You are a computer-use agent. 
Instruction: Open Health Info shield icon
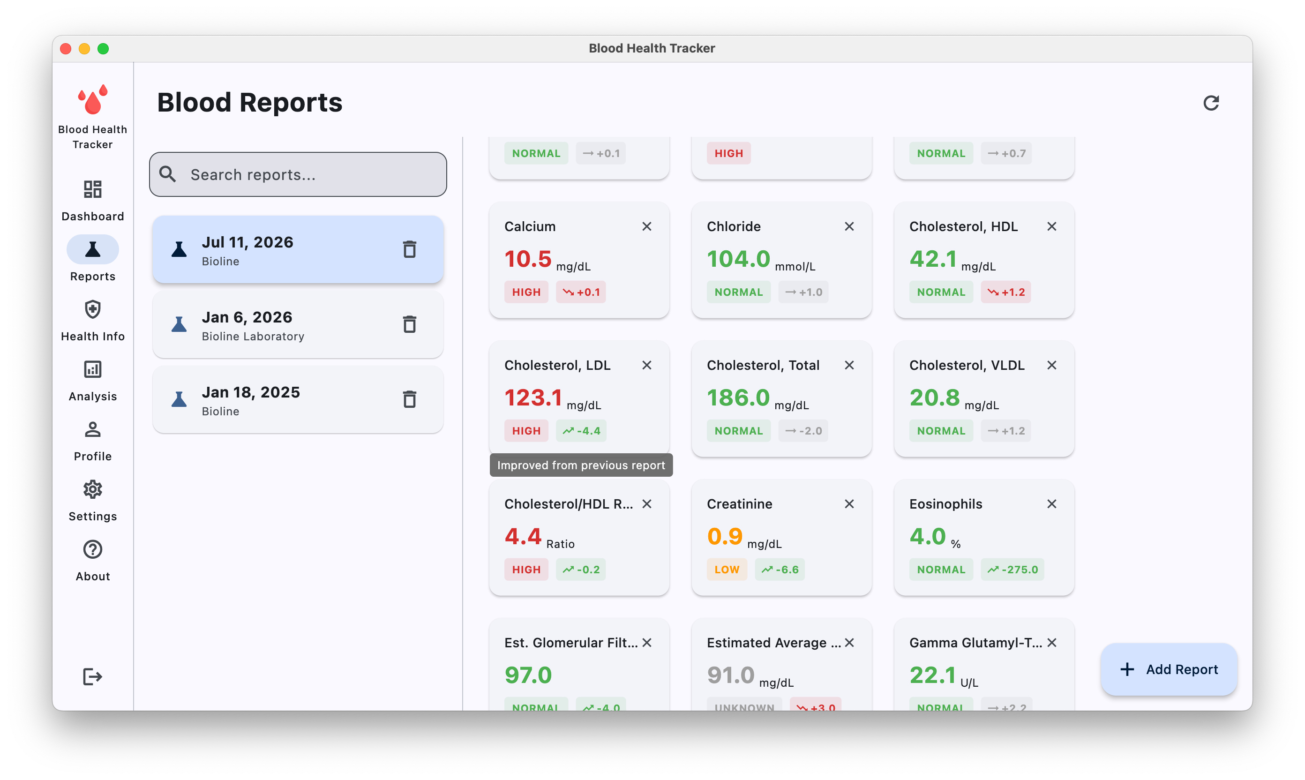tap(92, 309)
